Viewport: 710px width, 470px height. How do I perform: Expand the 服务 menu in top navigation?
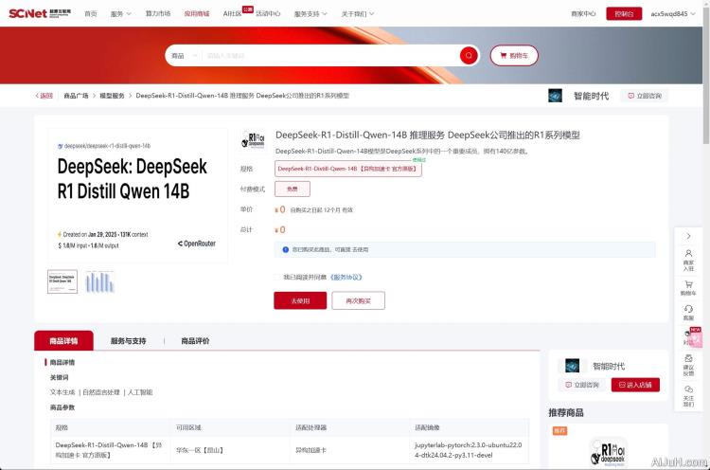119,14
